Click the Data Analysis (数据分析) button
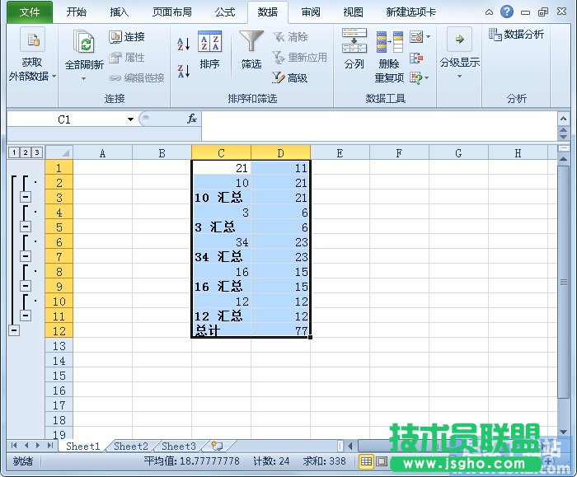This screenshot has height=477, width=577. click(517, 35)
